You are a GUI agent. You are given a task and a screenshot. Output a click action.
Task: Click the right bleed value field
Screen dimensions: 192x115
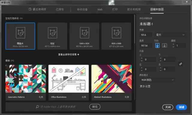pyautogui.click(x=169, y=69)
